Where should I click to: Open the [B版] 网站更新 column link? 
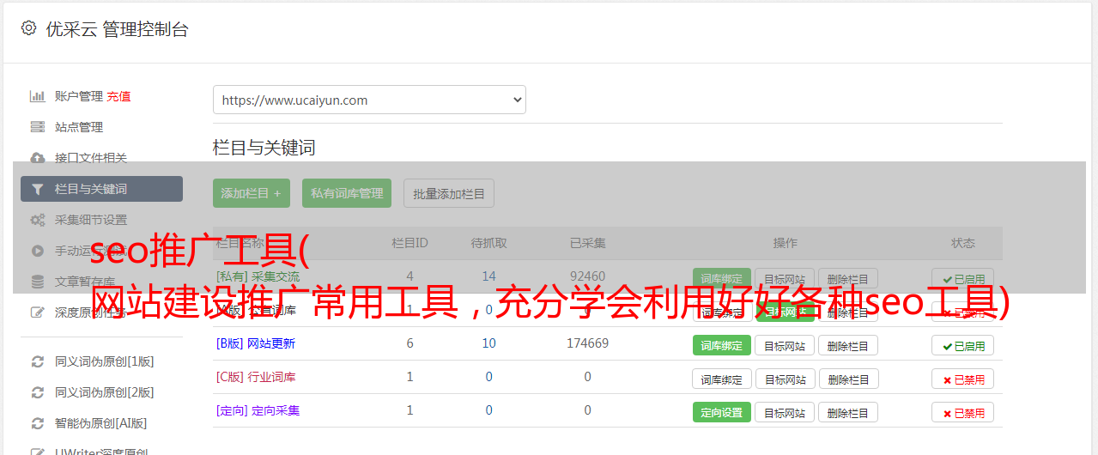(255, 343)
